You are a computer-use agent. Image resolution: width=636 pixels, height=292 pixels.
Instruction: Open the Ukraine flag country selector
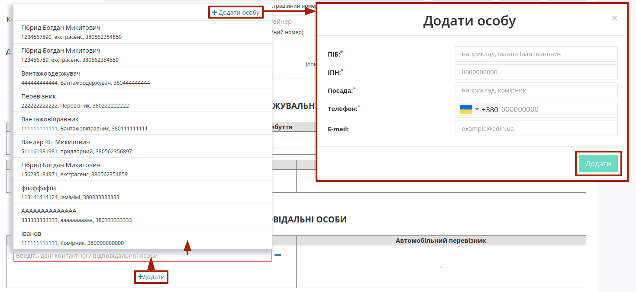466,109
